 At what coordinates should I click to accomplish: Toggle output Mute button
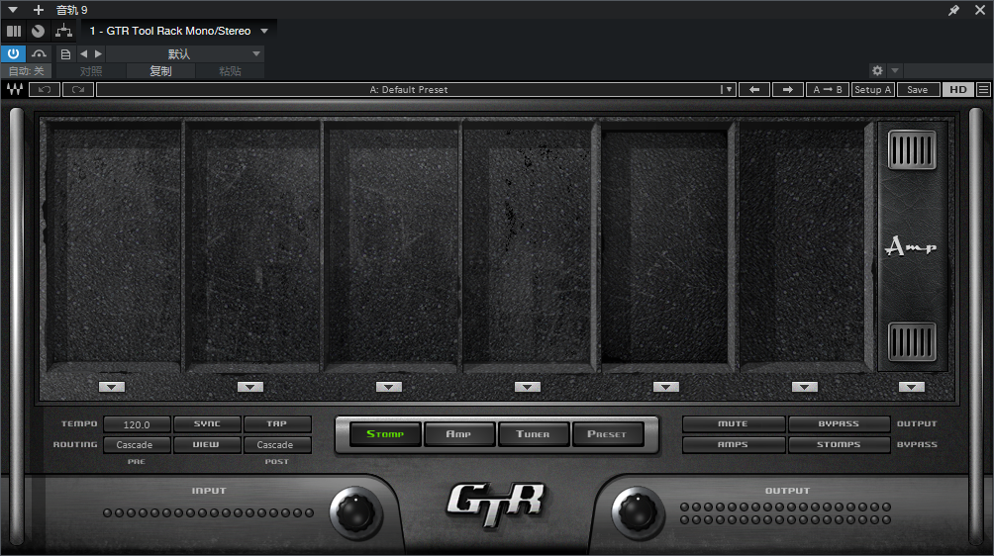pos(734,424)
